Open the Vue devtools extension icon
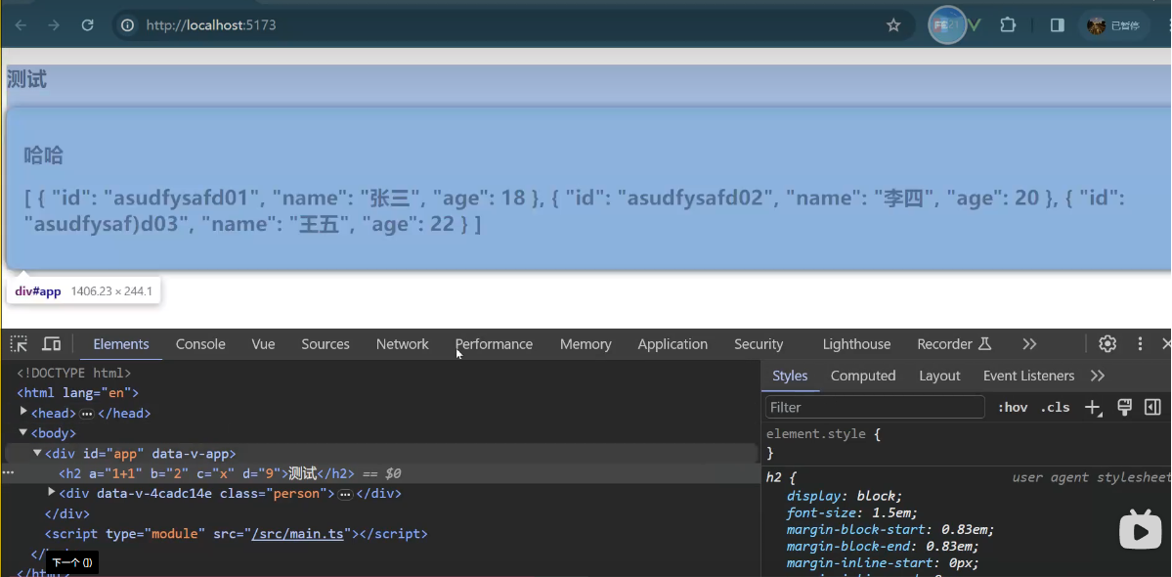The width and height of the screenshot is (1172, 577). (x=974, y=25)
